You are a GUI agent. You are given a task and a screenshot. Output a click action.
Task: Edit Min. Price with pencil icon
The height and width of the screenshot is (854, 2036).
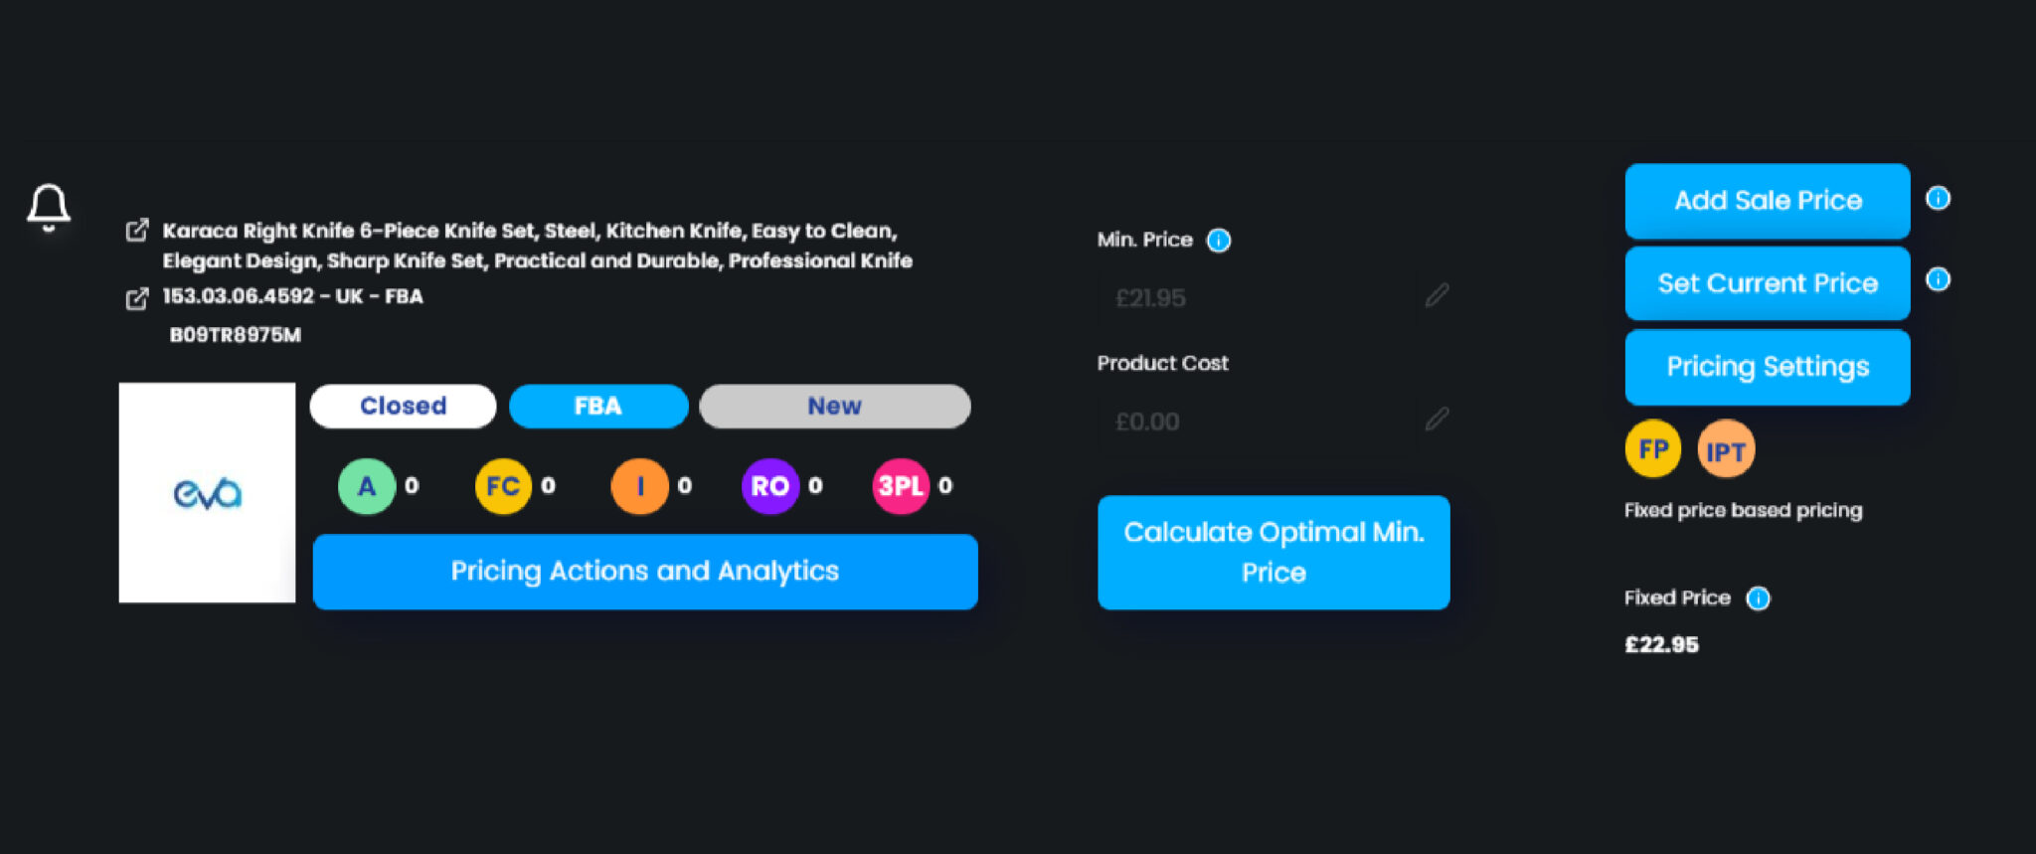1437,295
